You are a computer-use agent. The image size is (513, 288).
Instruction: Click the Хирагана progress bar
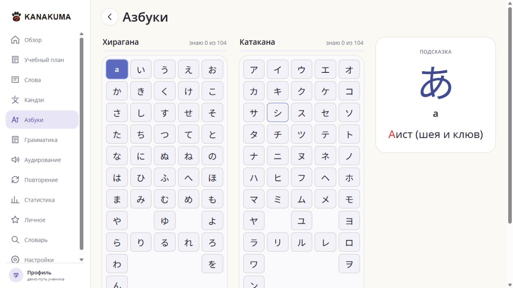[x=164, y=51]
